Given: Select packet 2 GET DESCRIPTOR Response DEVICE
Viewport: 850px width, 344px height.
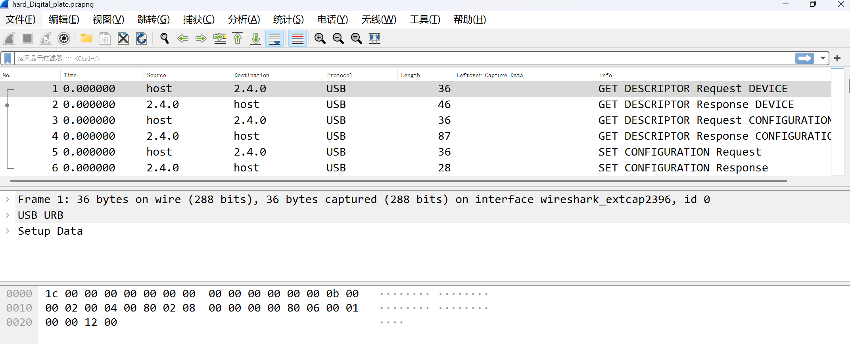Looking at the screenshot, I should point(415,105).
